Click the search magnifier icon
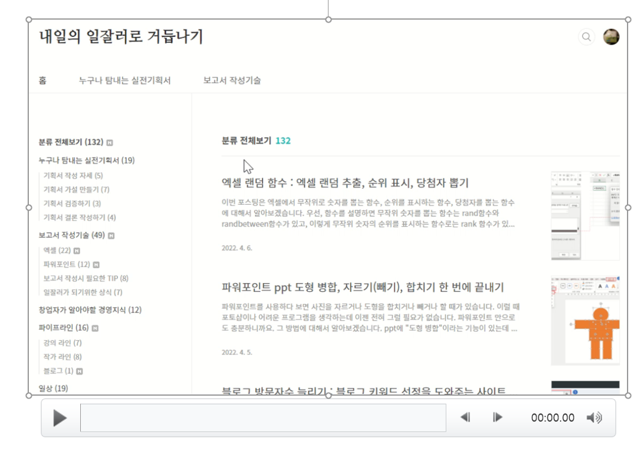The height and width of the screenshot is (451, 642). 586,37
